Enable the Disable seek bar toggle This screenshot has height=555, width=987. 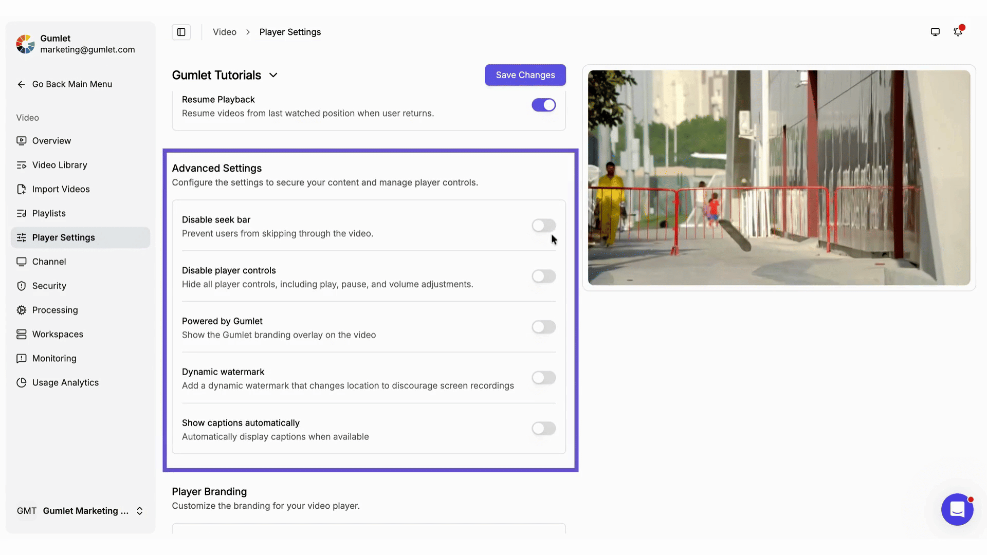(x=543, y=226)
